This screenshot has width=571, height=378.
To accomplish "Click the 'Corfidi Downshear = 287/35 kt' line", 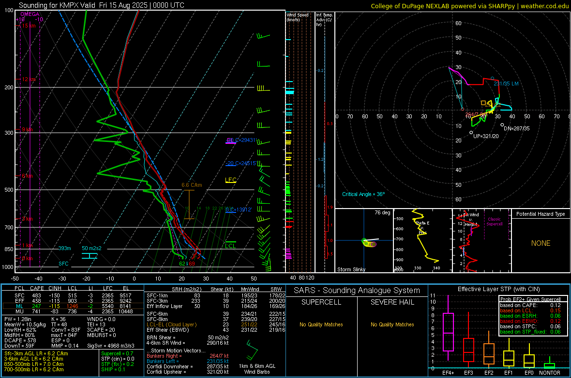I will (188, 366).
